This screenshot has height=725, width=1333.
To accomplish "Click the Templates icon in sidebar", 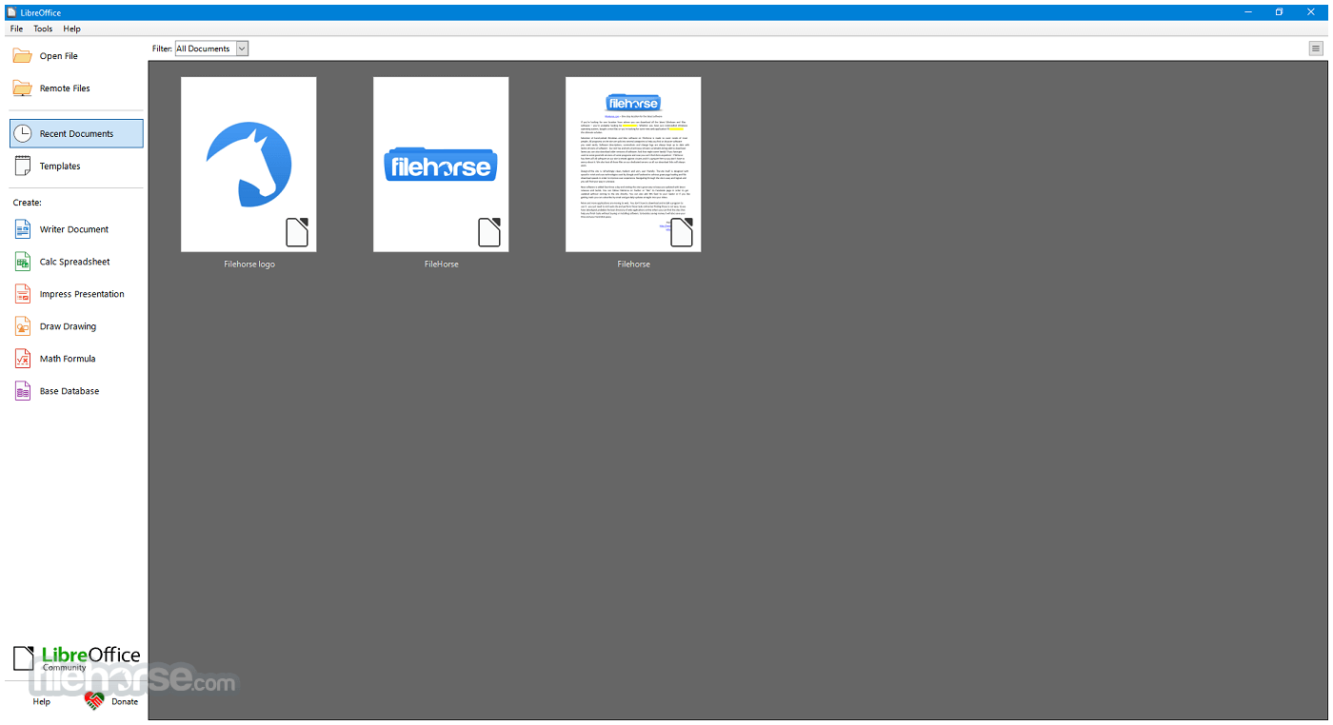I will pos(22,166).
